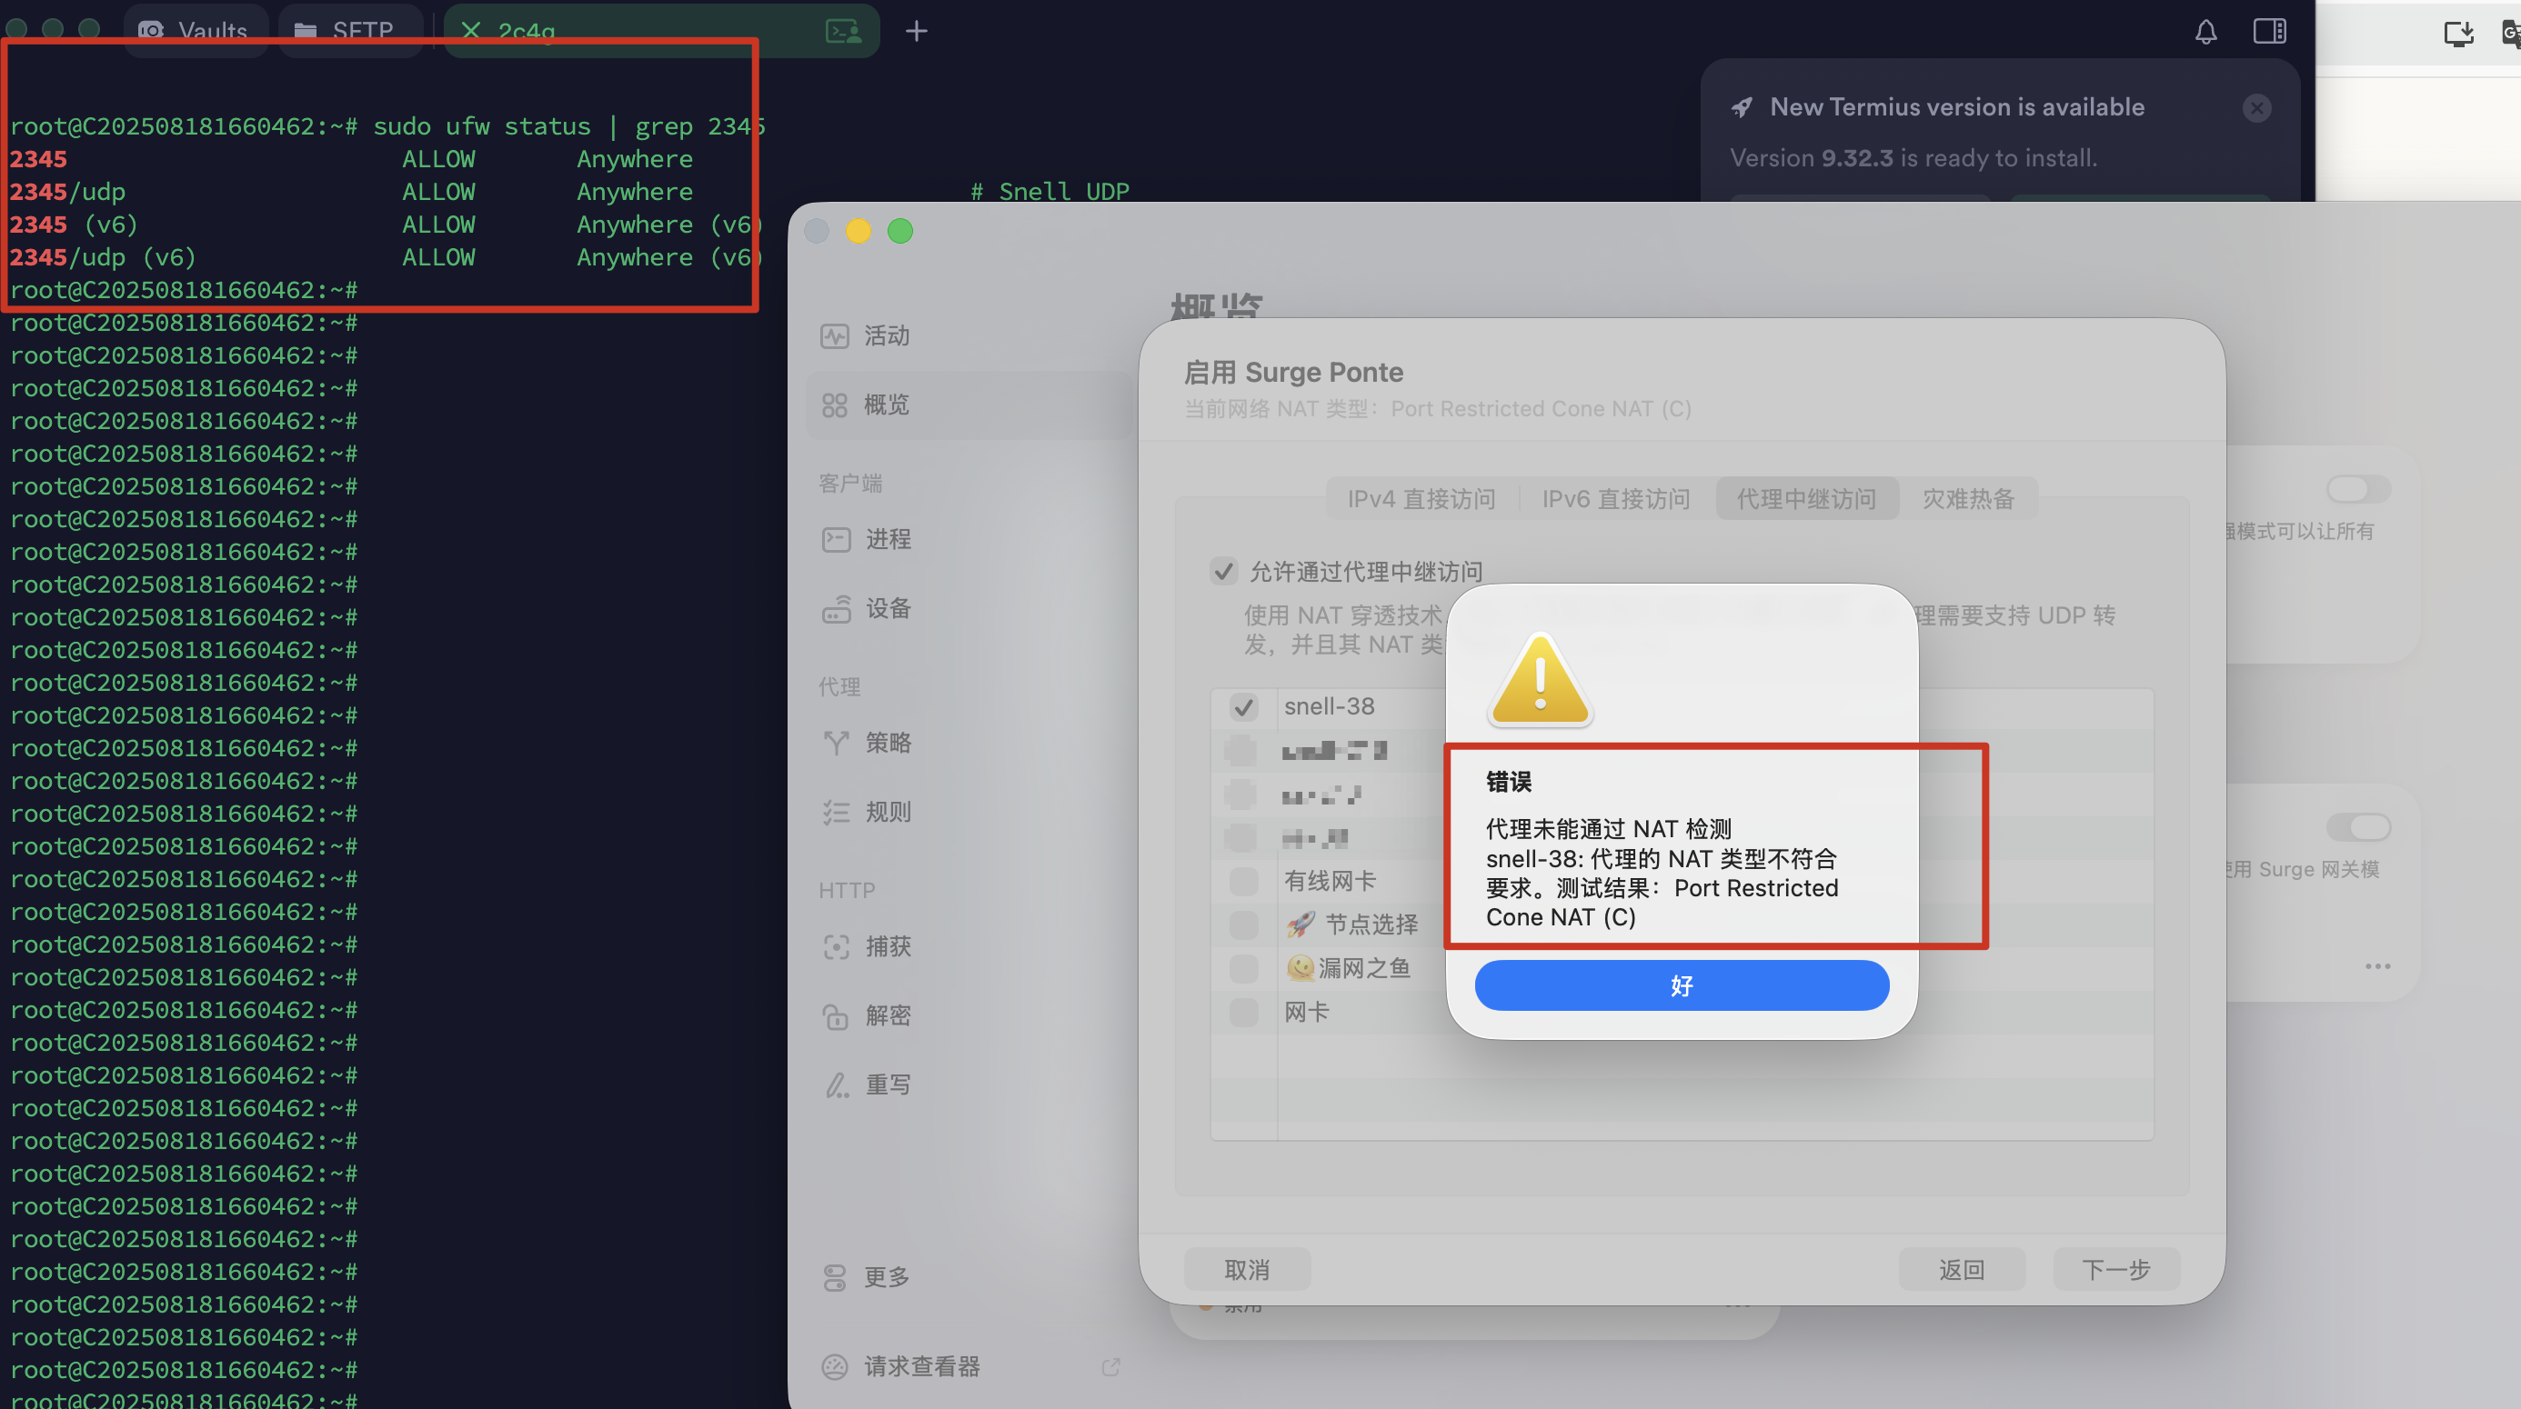Viewport: 2521px width, 1409px height.
Task: Open the 解密 decryption section
Action: pos(887,1015)
